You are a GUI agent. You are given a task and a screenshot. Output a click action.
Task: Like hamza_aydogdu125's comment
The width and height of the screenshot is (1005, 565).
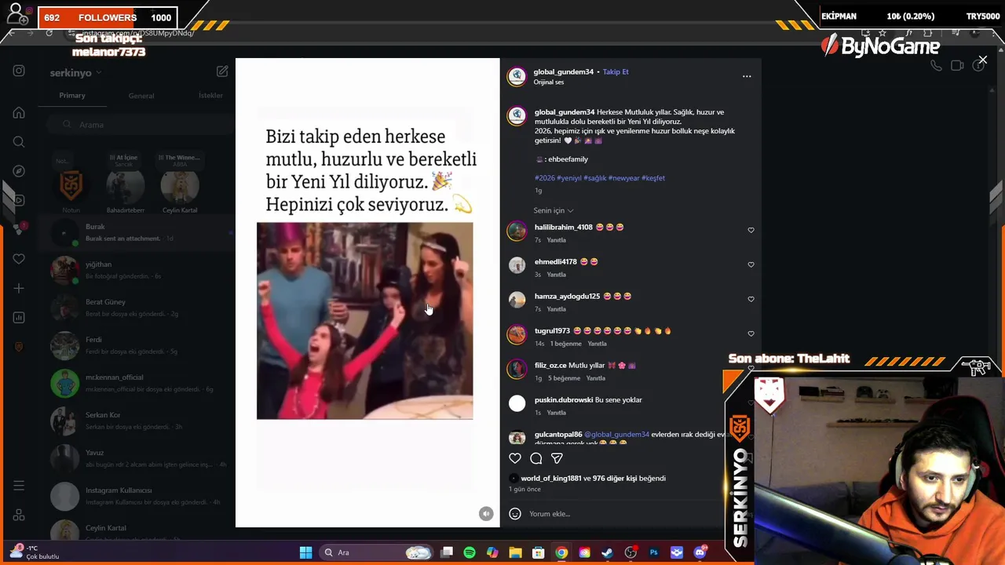click(751, 299)
